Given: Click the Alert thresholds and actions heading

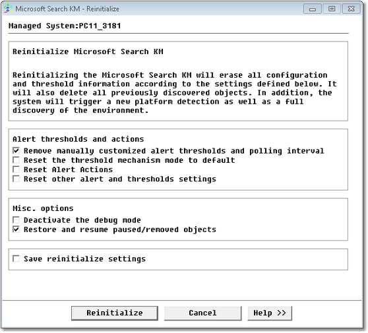Looking at the screenshot, I should pos(78,139).
